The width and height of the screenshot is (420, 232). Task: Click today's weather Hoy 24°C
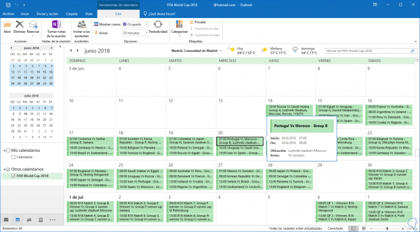(x=241, y=50)
